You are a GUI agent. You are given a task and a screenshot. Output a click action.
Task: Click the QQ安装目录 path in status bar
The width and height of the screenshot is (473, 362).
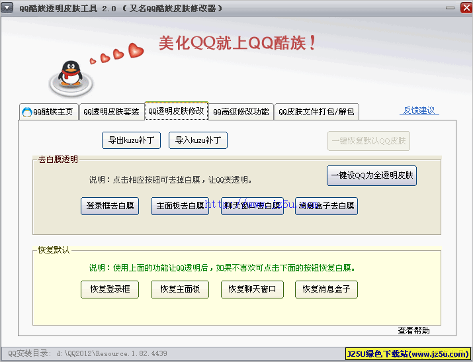[x=88, y=353]
